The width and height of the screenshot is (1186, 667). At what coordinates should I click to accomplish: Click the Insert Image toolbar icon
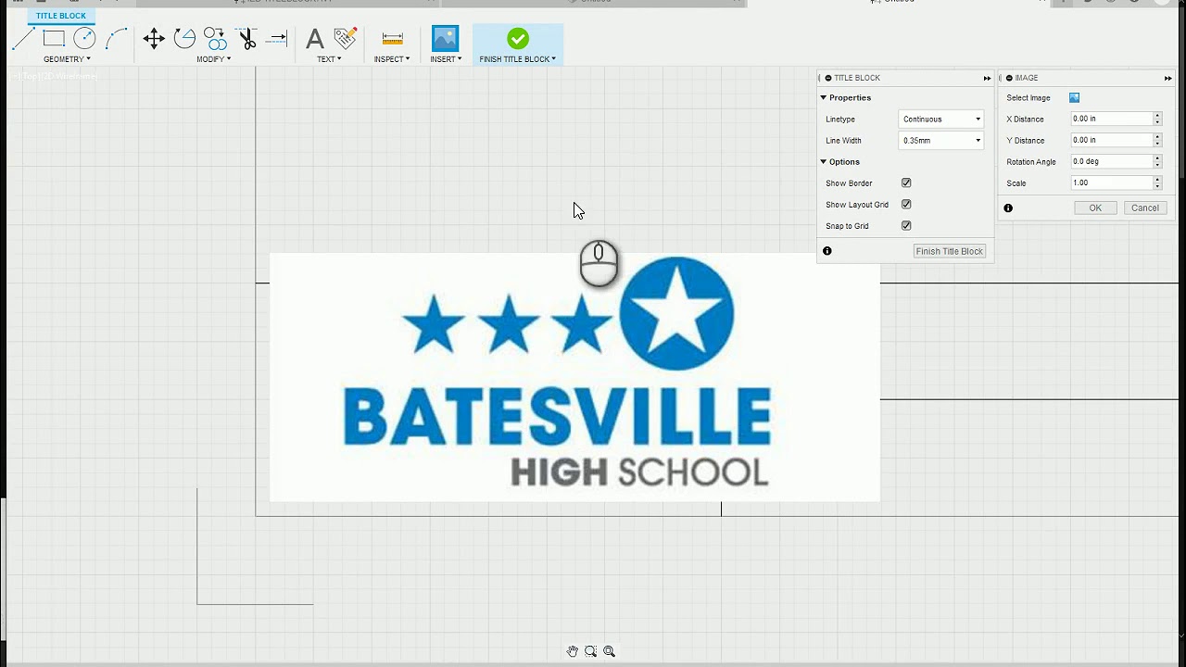[x=445, y=38]
